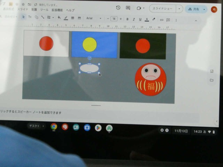The image size is (223, 167).
Task: Open the comments panel icon
Action: tap(128, 8)
